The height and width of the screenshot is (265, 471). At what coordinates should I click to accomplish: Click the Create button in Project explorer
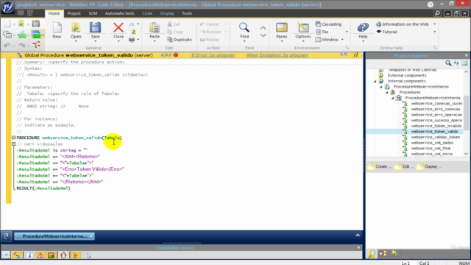point(380,166)
